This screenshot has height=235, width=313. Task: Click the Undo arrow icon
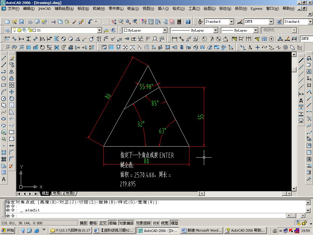(x=90, y=22)
